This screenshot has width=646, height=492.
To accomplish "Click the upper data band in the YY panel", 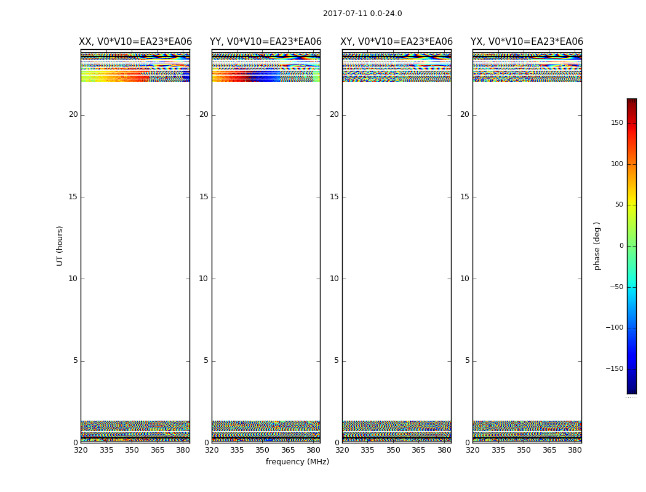I will pos(266,68).
